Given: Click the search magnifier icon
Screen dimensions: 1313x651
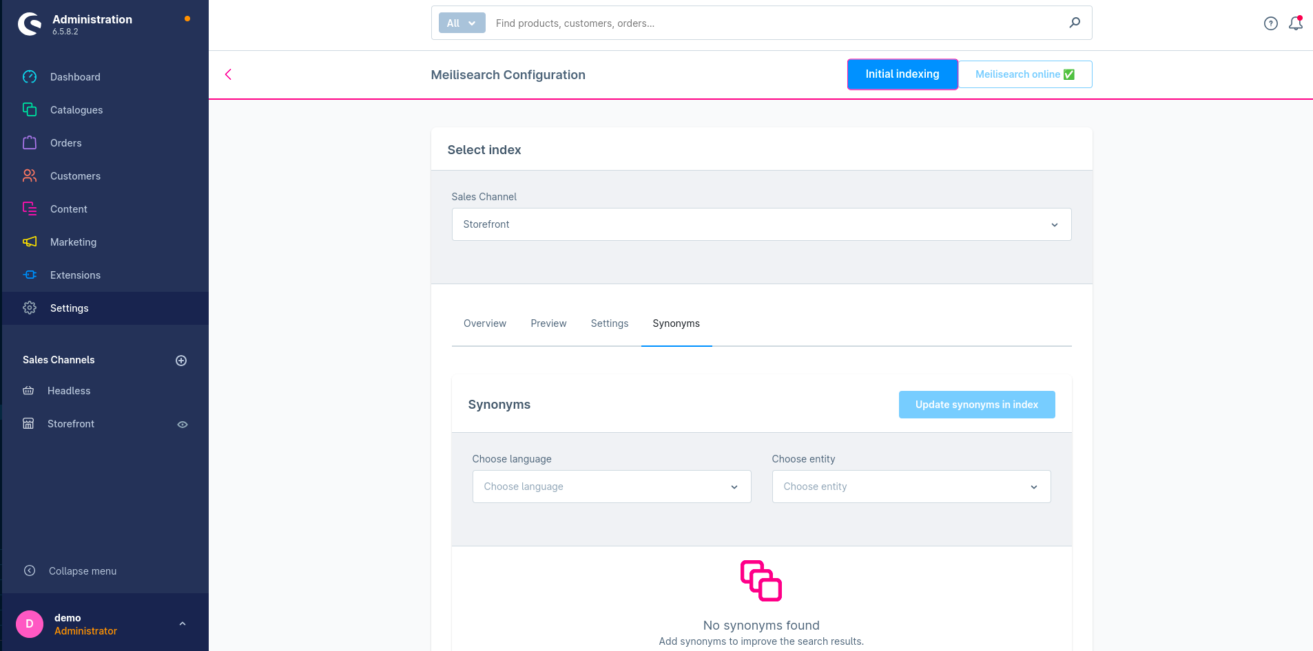Looking at the screenshot, I should [1075, 23].
